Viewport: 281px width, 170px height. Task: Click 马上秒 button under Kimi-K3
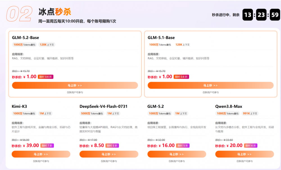41,154
